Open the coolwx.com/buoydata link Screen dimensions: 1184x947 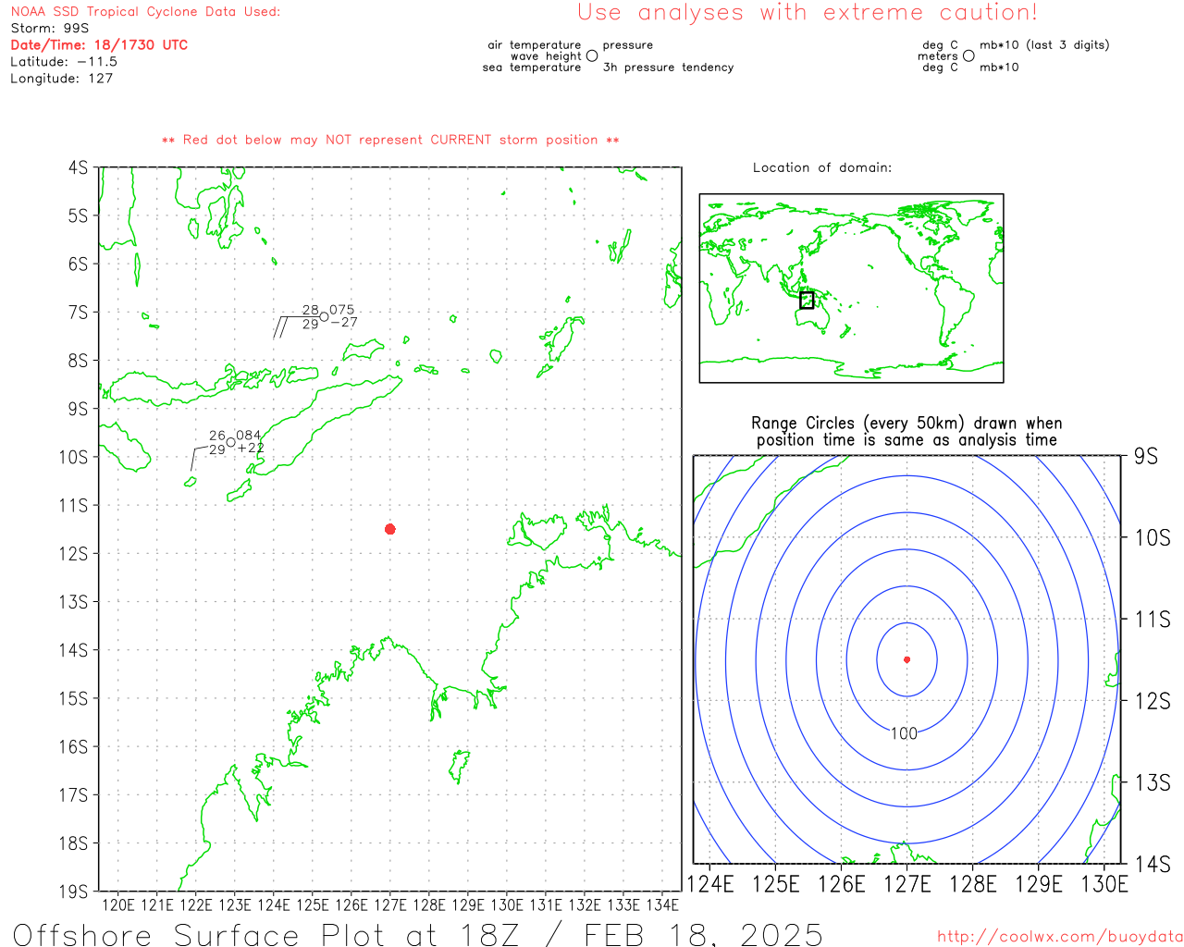coord(1060,937)
